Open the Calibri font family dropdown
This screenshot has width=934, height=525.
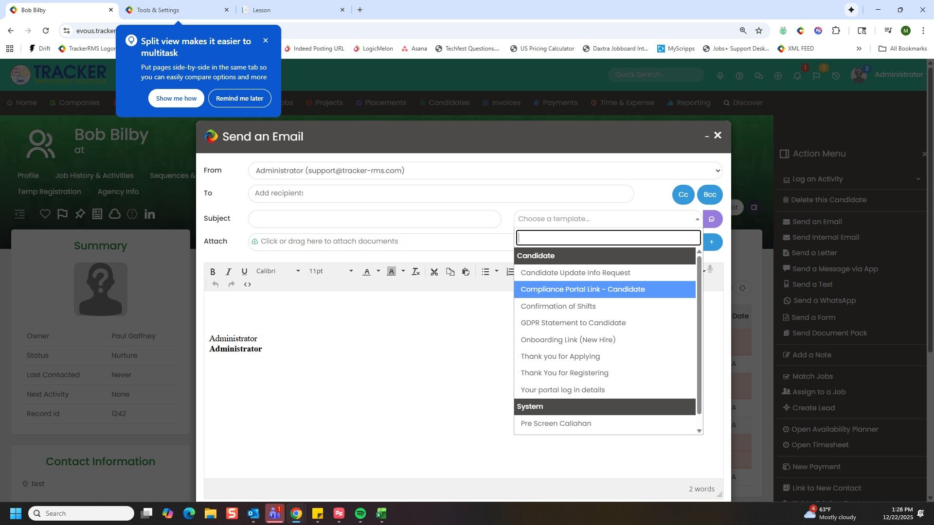click(x=278, y=271)
